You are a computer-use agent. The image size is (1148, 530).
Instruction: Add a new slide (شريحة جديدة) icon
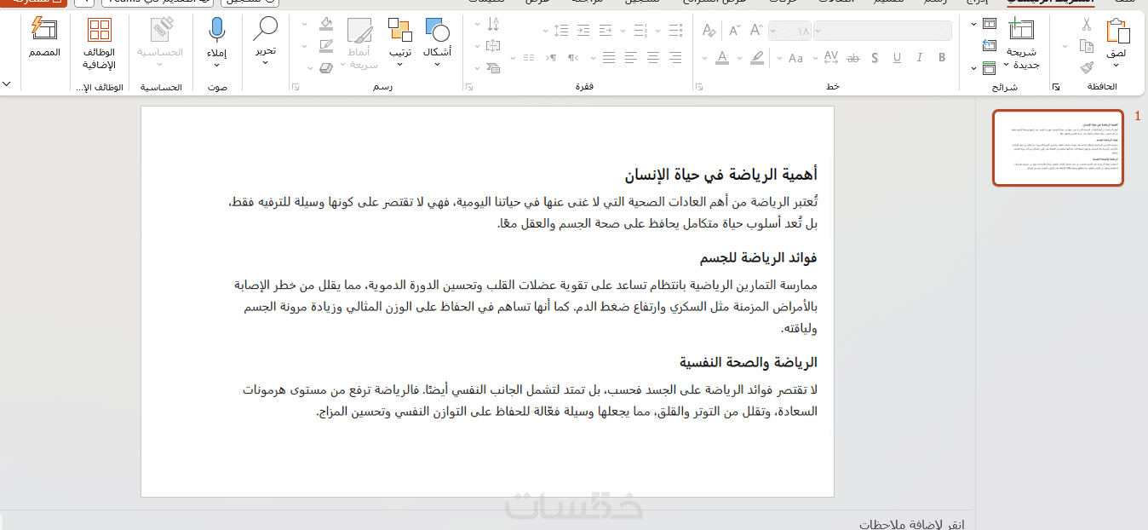1022,29
